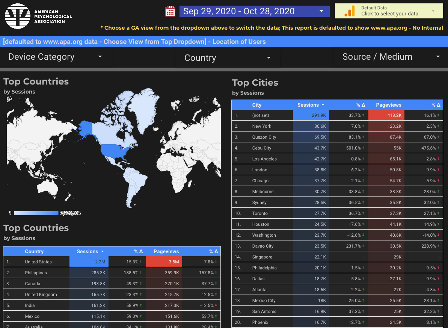The height and width of the screenshot is (328, 448).
Task: Open the Country filter dropdown
Action: pyautogui.click(x=228, y=58)
